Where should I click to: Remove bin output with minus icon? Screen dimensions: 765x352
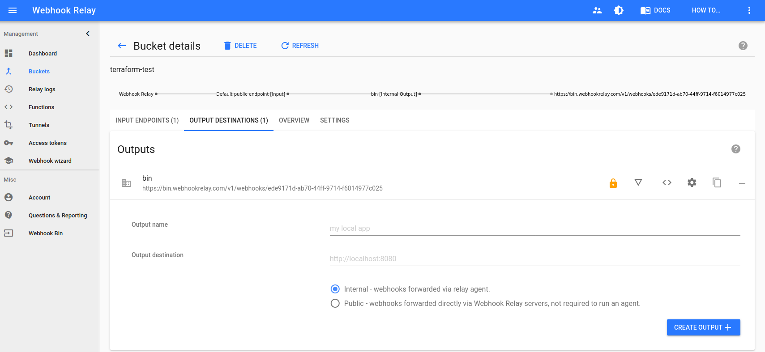click(742, 183)
